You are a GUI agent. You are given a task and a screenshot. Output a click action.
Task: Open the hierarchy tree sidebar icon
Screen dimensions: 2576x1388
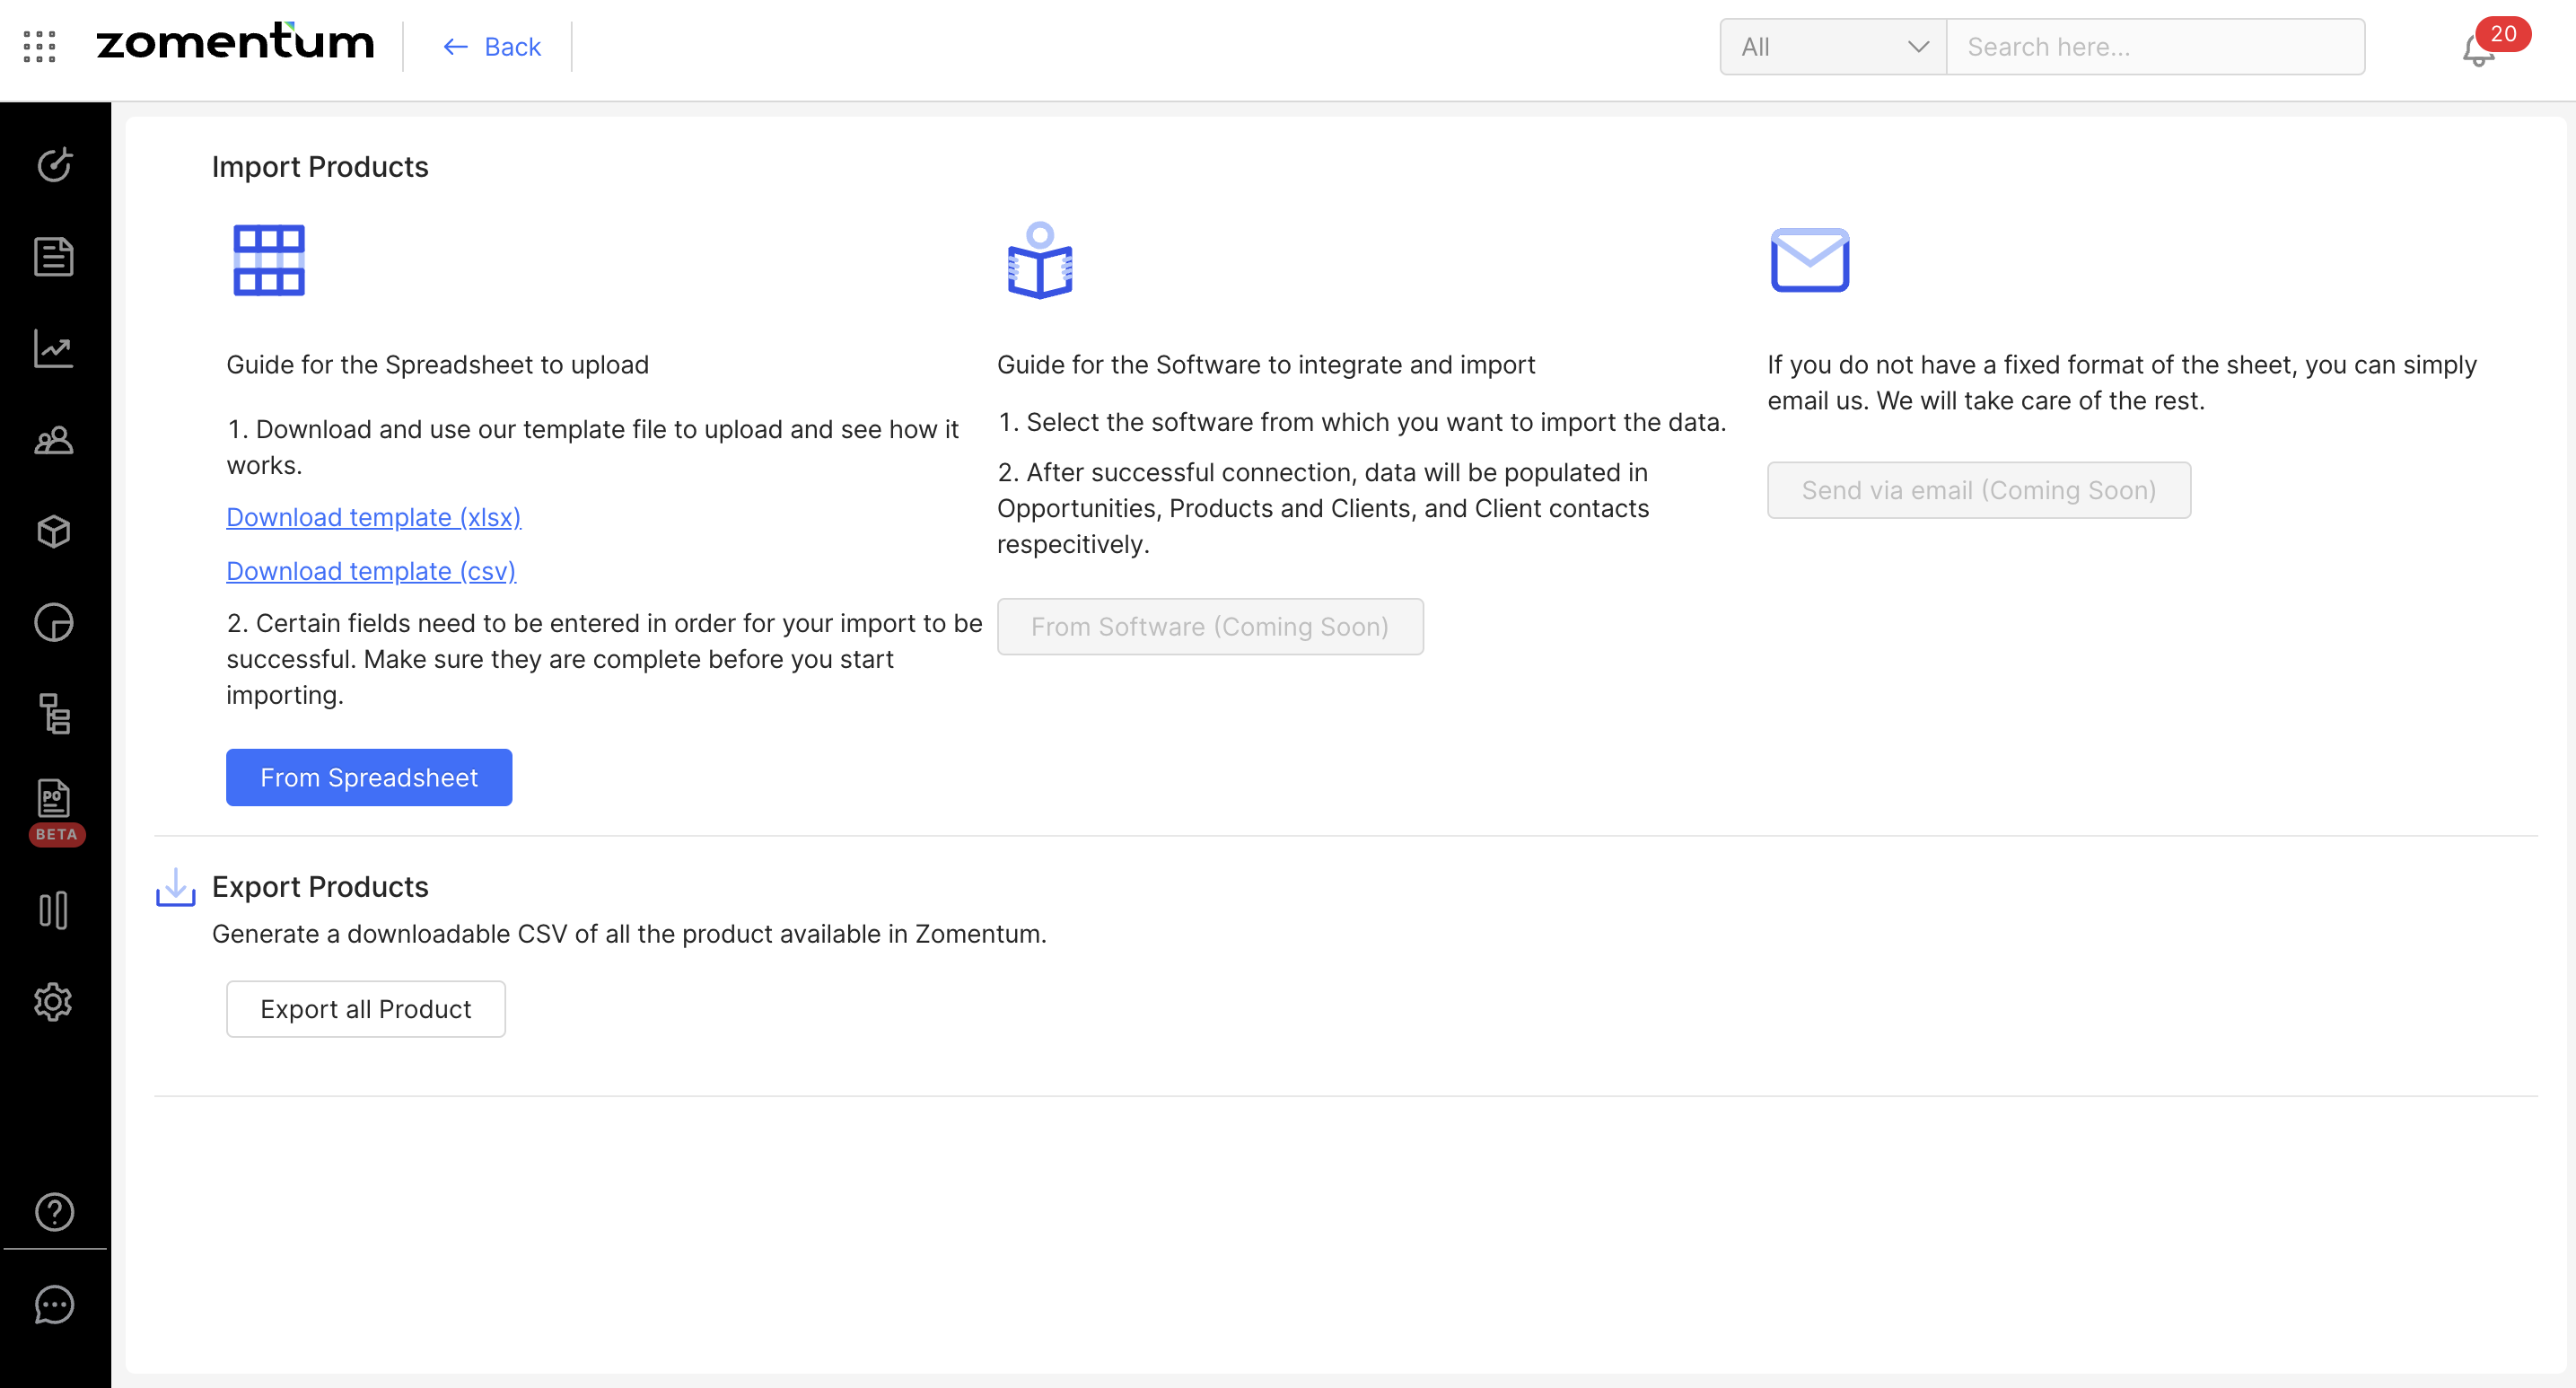(54, 714)
